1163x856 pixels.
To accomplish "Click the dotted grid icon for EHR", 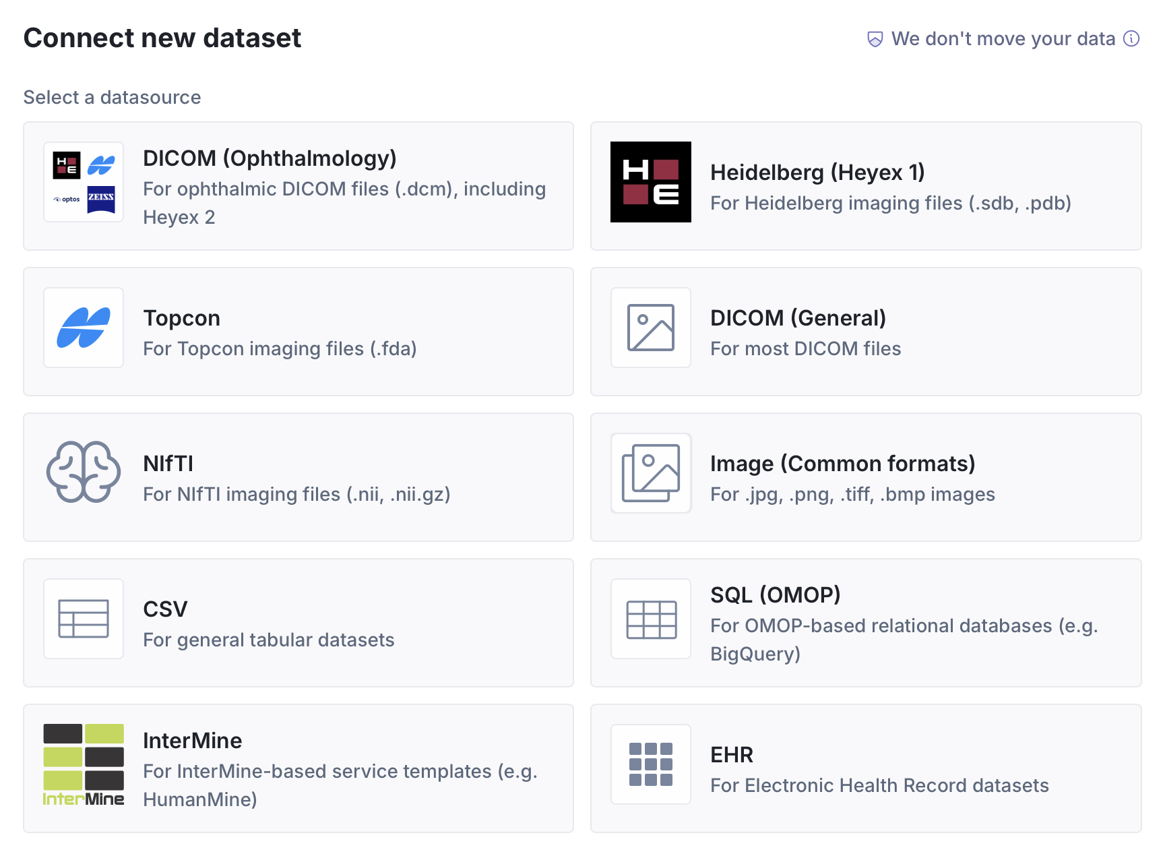I will [x=650, y=764].
